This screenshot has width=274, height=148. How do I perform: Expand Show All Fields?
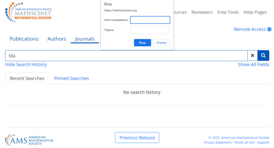[x=254, y=64]
